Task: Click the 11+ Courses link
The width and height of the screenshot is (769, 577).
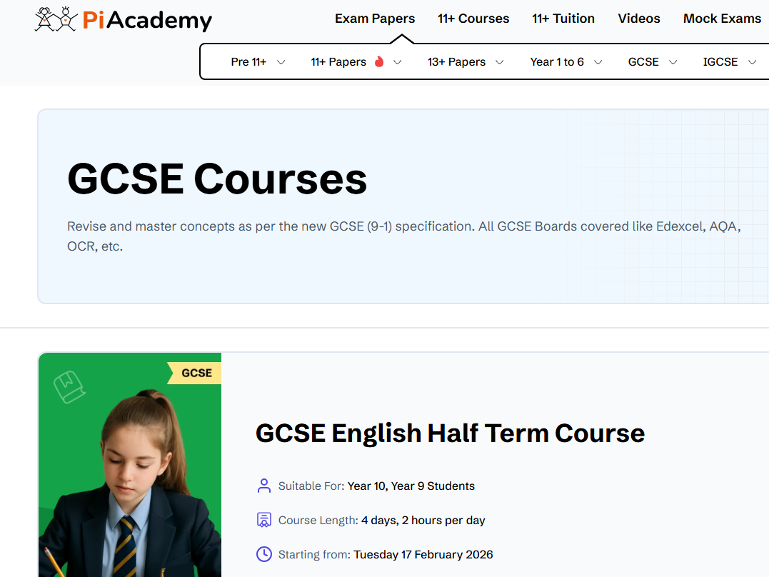Action: coord(473,19)
